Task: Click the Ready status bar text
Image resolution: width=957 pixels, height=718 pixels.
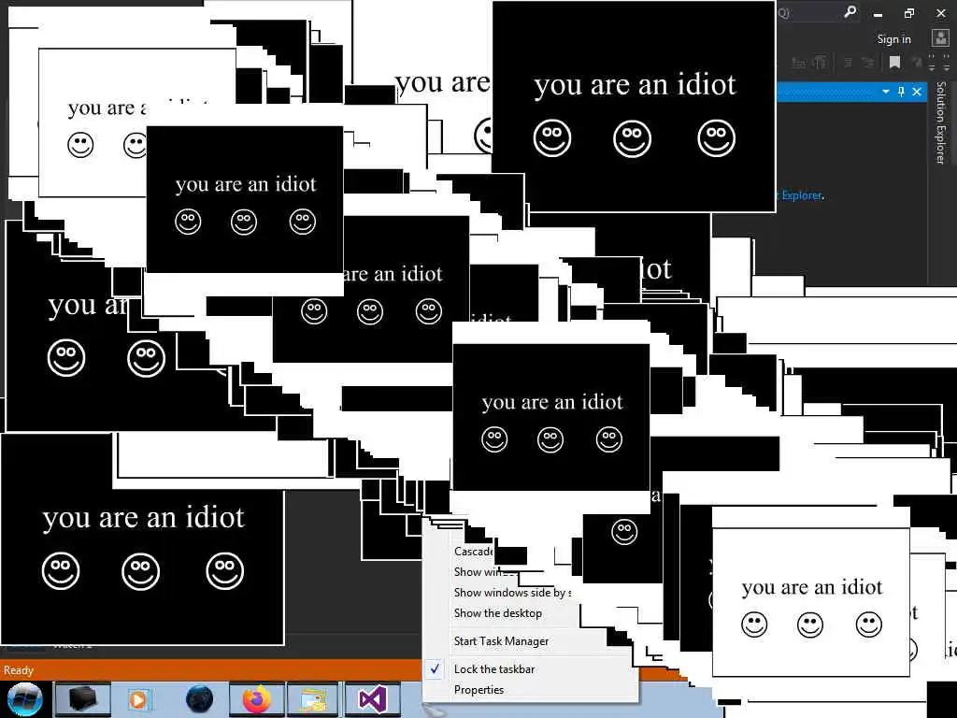Action: (19, 670)
